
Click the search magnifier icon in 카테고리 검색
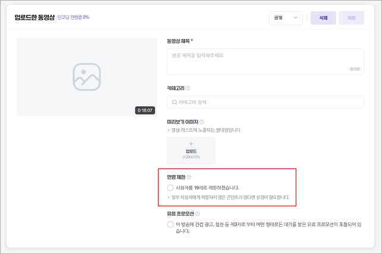click(x=174, y=102)
